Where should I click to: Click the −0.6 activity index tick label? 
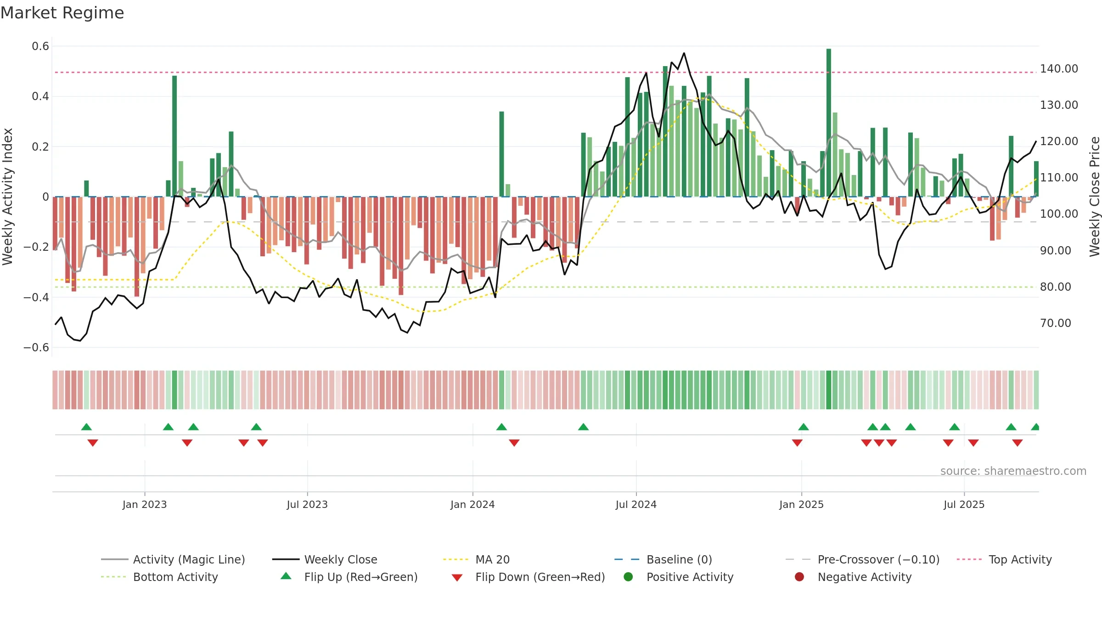pos(36,348)
